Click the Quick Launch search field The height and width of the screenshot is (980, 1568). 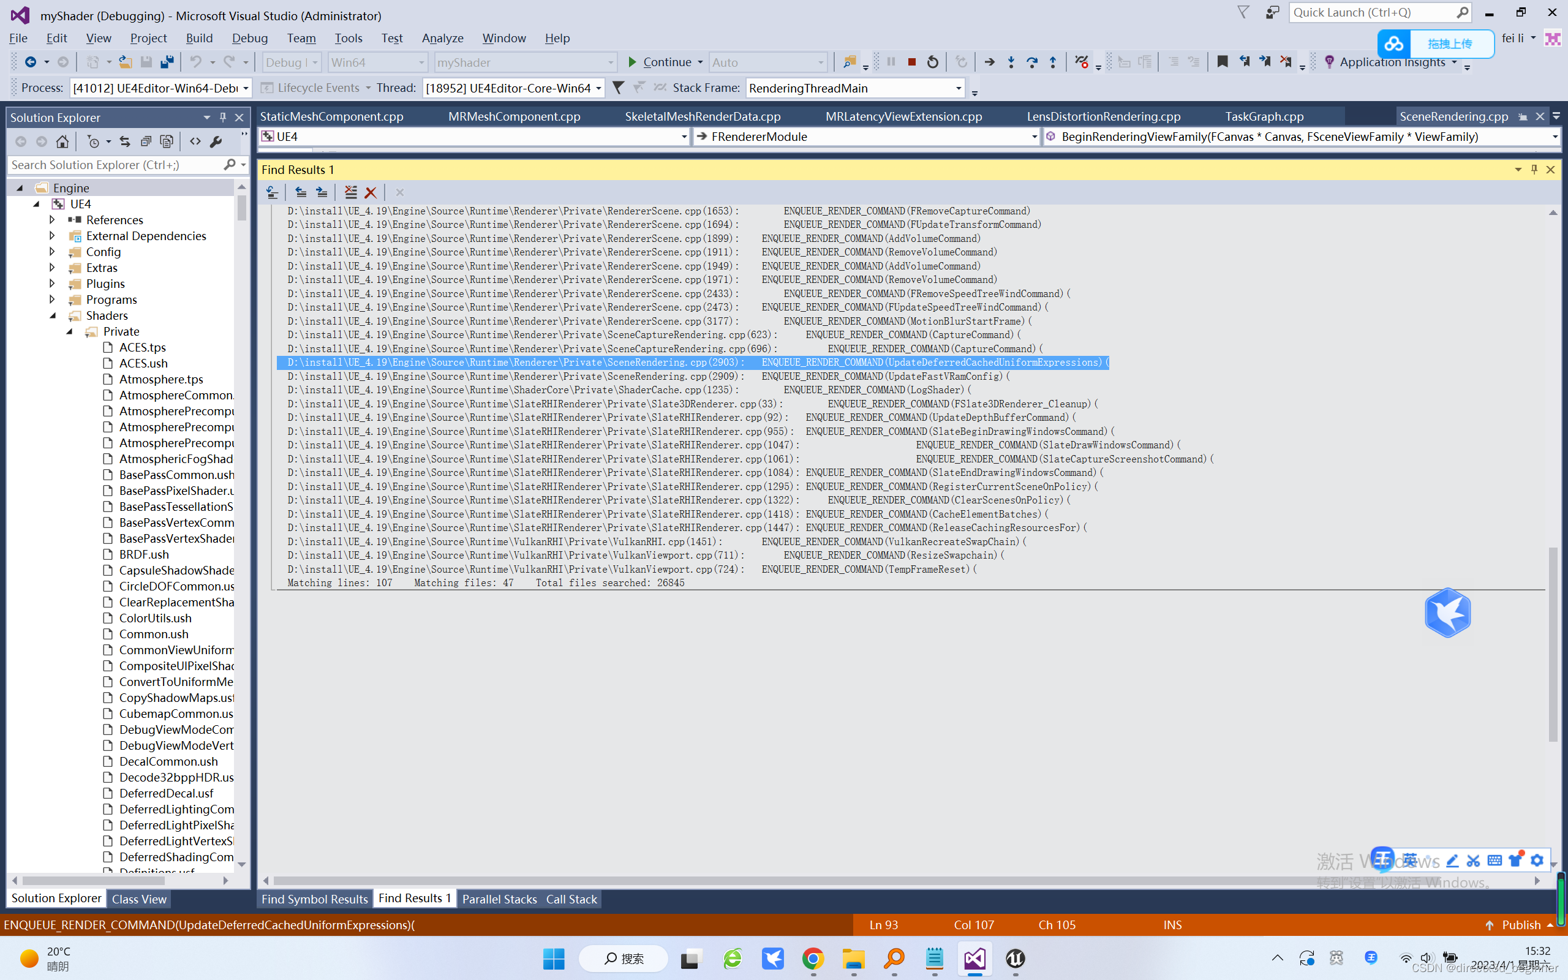pos(1380,12)
